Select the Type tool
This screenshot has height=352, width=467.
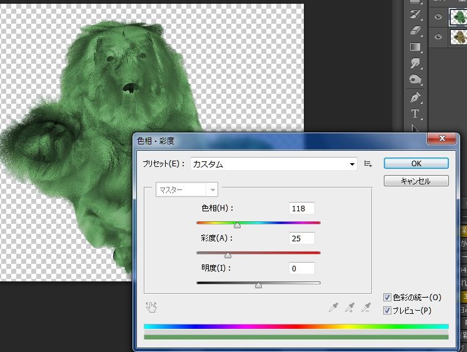[414, 114]
